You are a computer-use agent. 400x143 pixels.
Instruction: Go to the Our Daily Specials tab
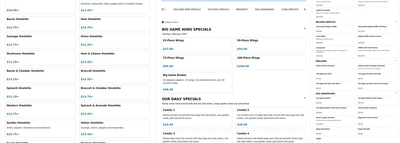218,9
